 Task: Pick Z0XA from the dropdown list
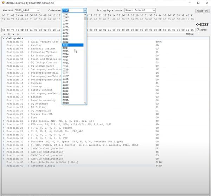tap(66, 66)
